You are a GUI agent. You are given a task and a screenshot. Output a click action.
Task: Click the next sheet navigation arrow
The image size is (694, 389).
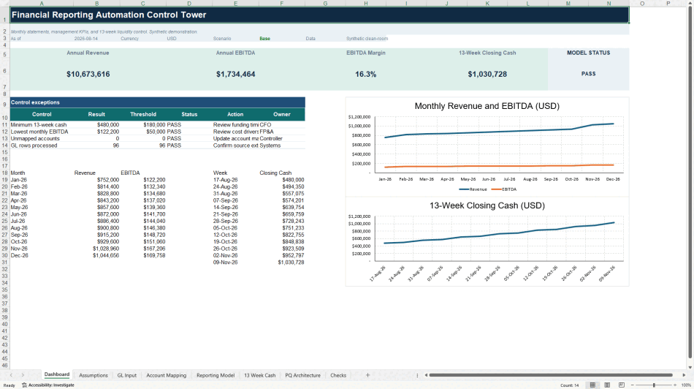23,375
